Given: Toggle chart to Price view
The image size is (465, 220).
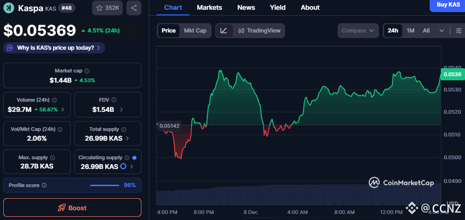Looking at the screenshot, I should (x=169, y=31).
